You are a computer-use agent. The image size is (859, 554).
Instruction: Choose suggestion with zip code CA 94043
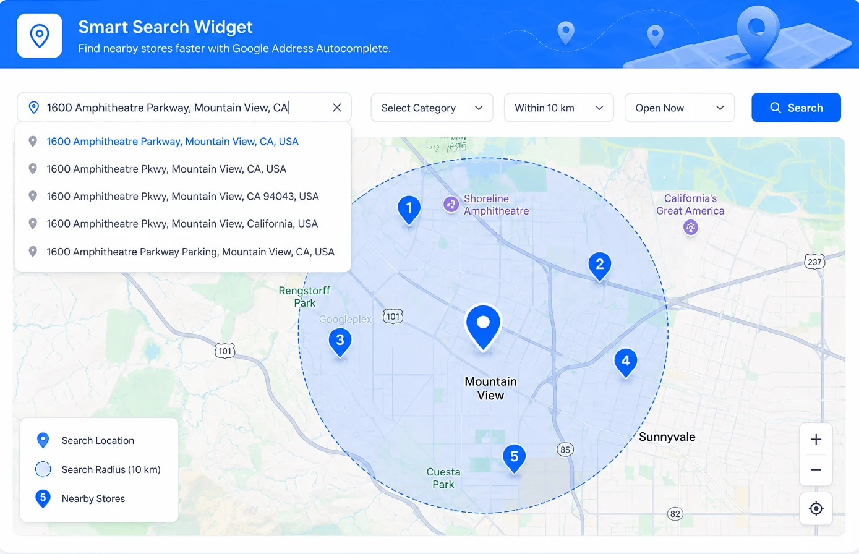point(183,197)
